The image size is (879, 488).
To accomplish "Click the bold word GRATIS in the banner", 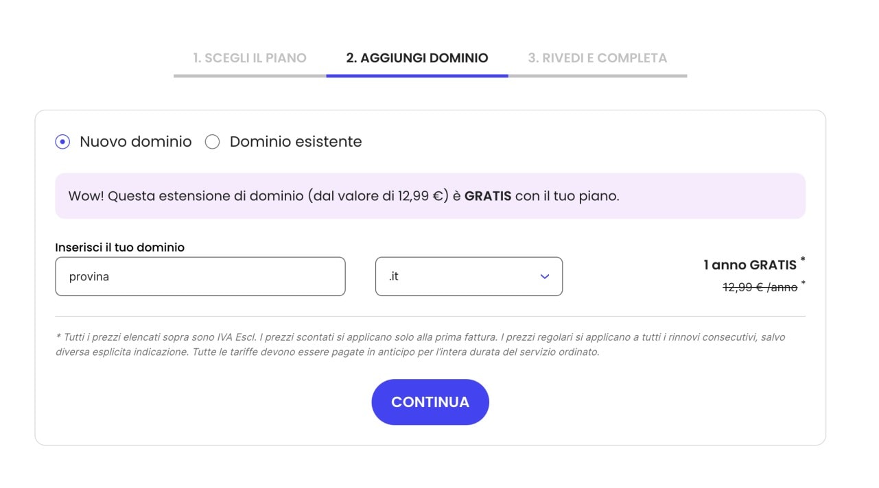I will 489,195.
